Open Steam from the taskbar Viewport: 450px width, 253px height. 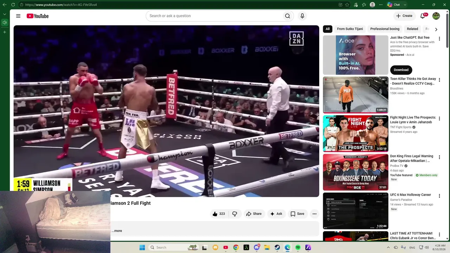click(277, 247)
